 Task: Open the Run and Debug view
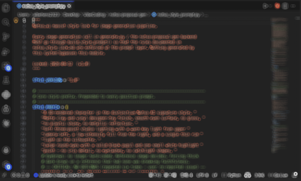click(x=6, y=51)
